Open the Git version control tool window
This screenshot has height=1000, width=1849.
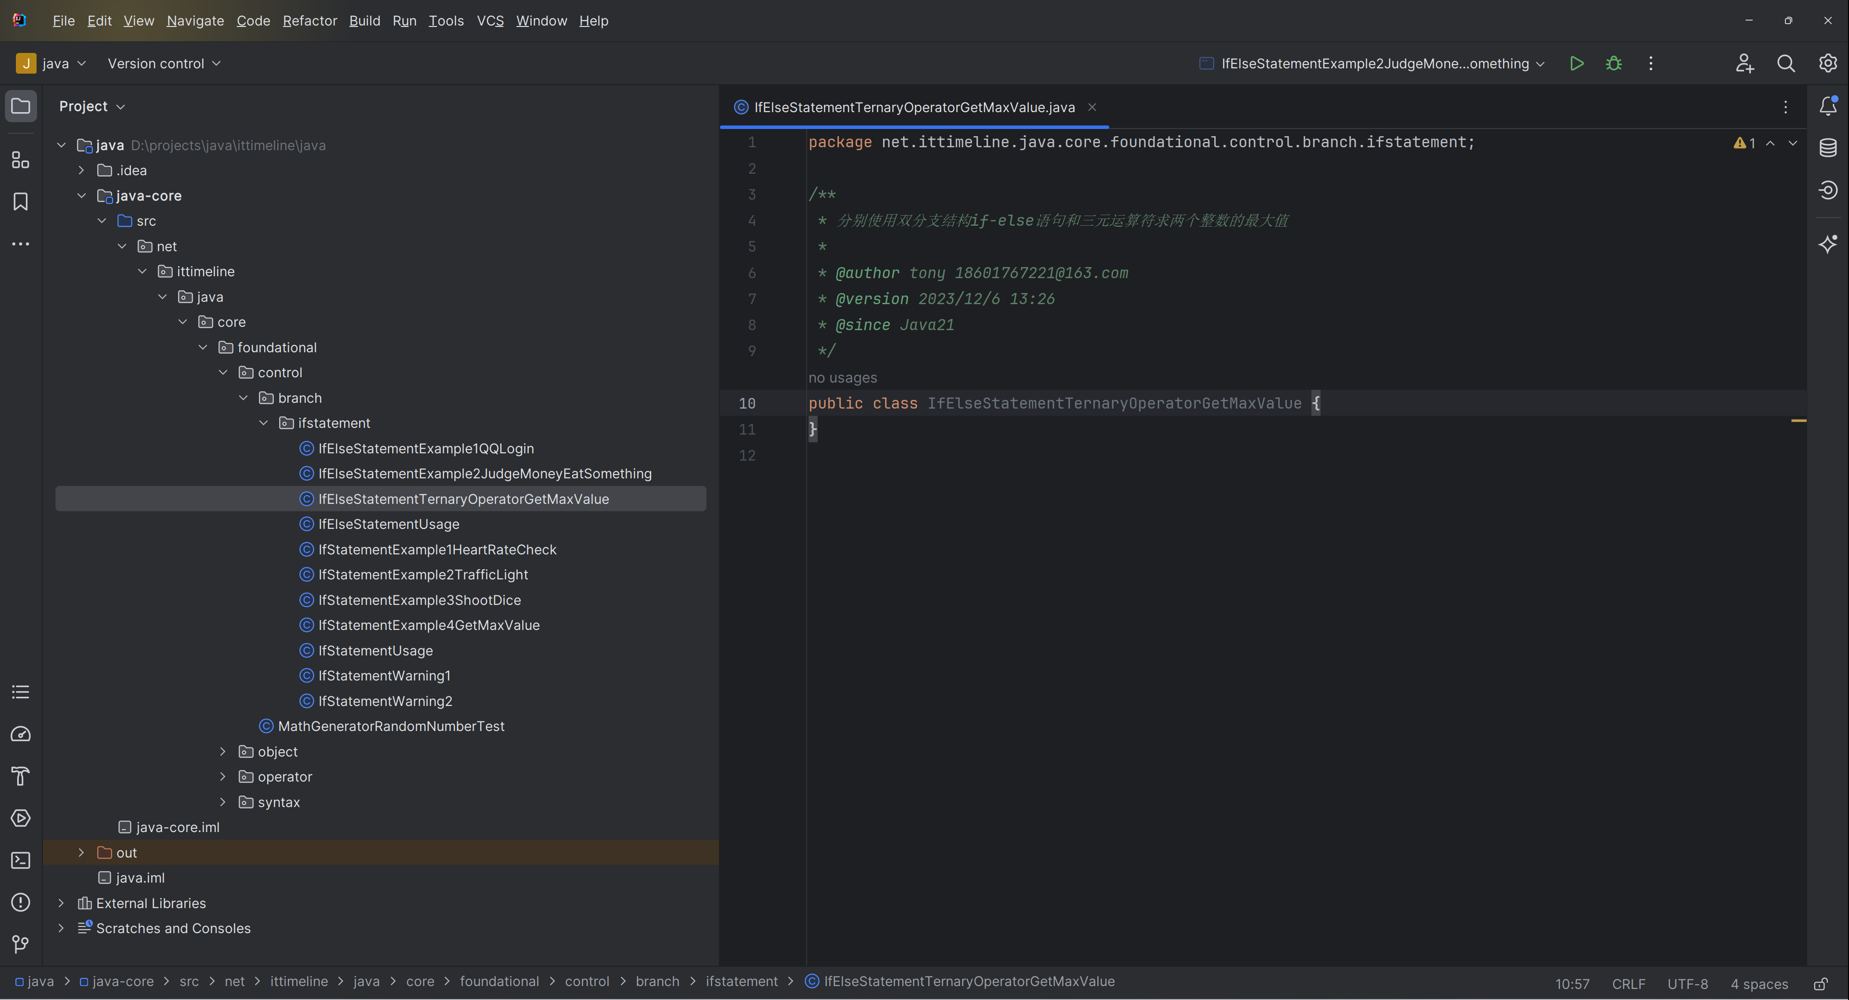[x=21, y=944]
